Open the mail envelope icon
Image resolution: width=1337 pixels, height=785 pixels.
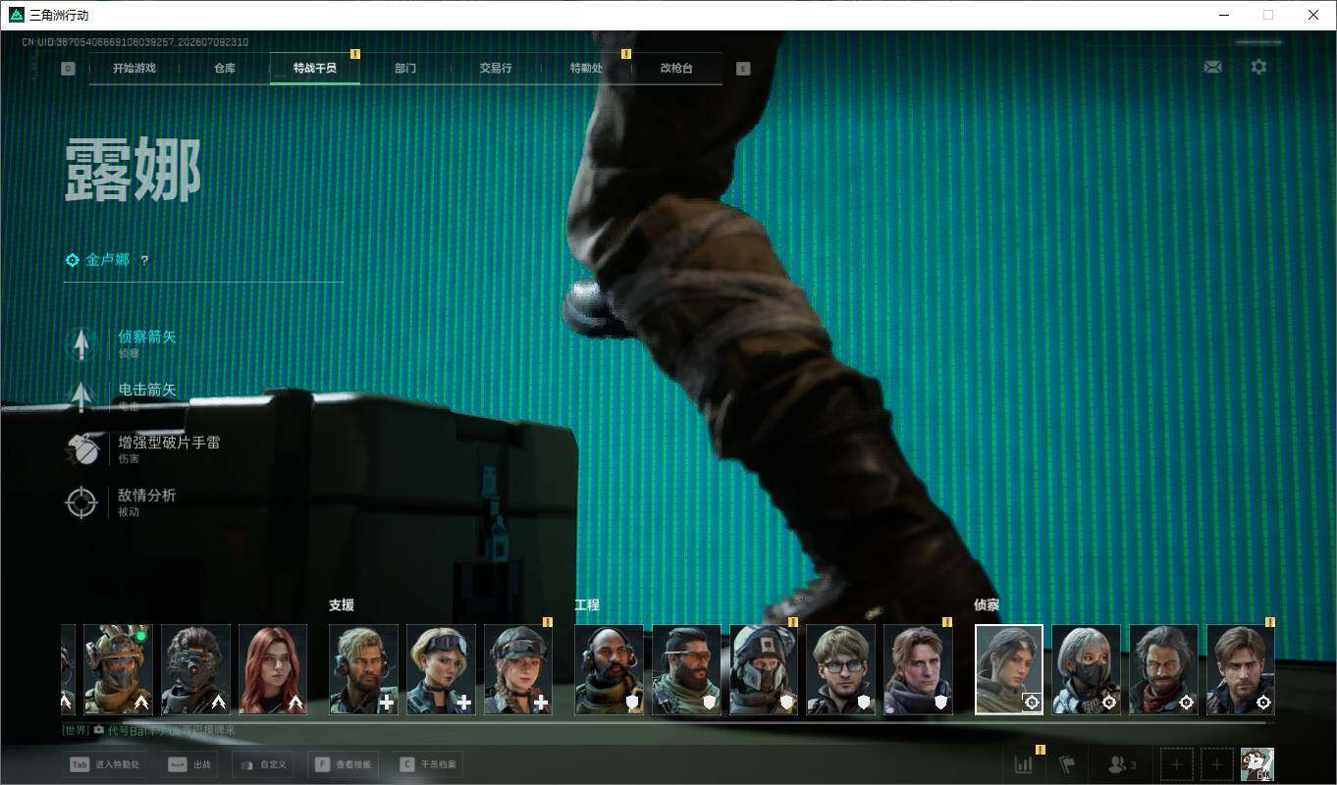pyautogui.click(x=1212, y=67)
